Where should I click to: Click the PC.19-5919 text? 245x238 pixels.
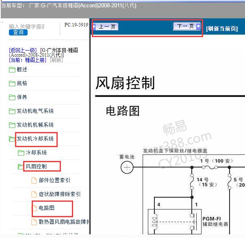(76, 25)
